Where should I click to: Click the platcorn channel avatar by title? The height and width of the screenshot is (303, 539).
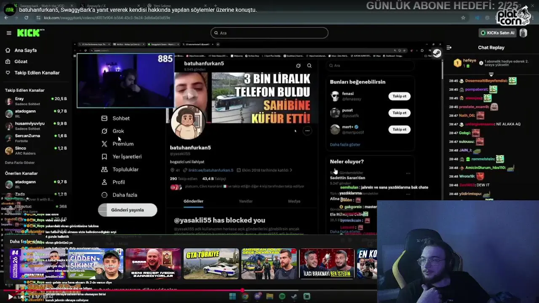(x=9, y=10)
